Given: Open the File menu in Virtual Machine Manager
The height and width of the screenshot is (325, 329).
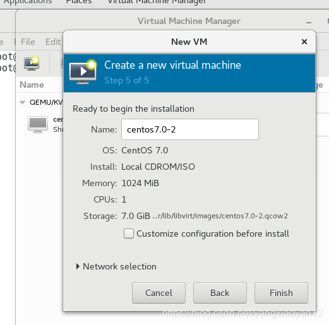Looking at the screenshot, I should pos(28,42).
